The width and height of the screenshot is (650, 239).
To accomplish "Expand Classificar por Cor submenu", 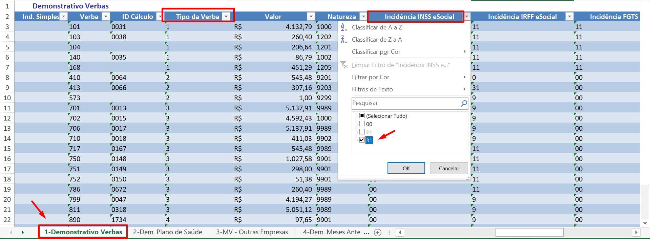I will (404, 52).
